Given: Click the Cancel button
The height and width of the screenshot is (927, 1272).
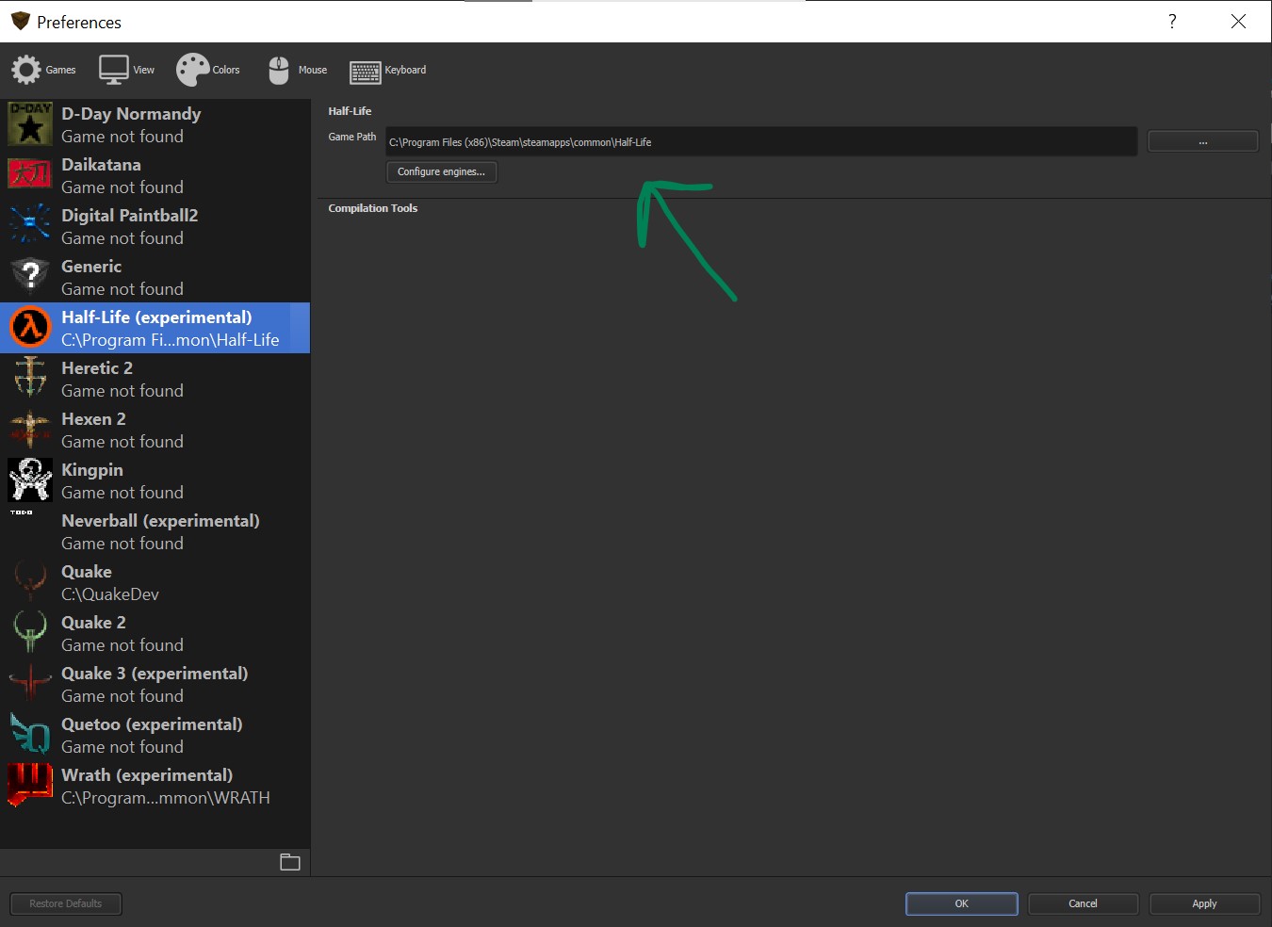Looking at the screenshot, I should (1083, 903).
